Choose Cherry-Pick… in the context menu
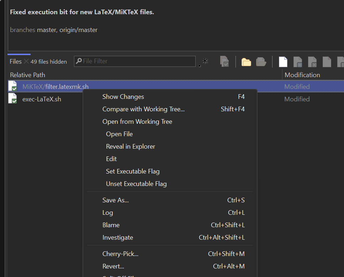Image resolution: width=344 pixels, height=277 pixels. (120, 254)
